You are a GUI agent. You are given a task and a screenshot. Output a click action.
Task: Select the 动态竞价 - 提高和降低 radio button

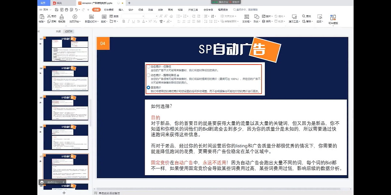[x=149, y=75]
